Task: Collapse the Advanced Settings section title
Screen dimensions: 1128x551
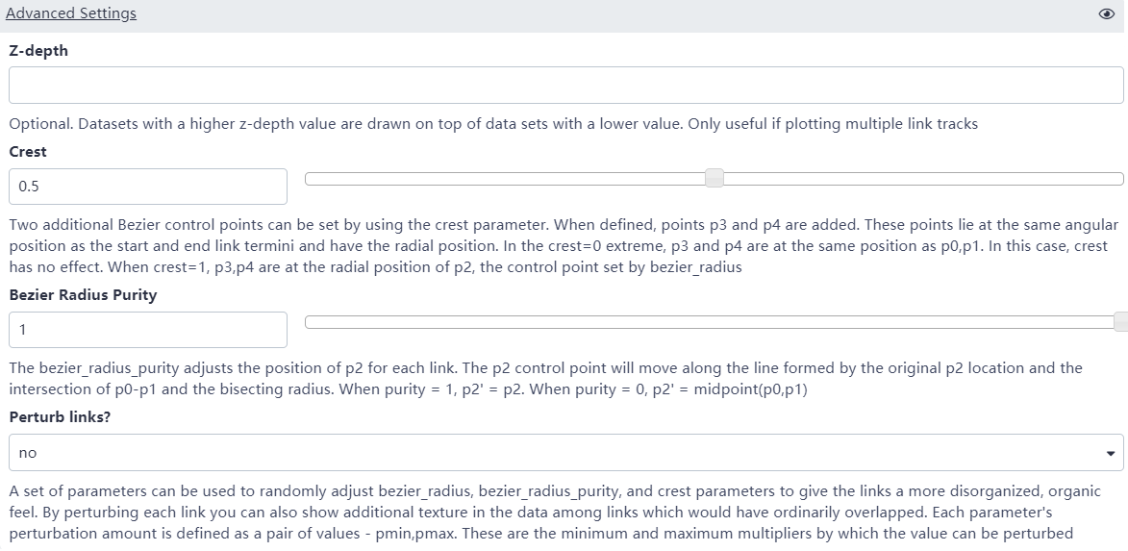Action: (71, 13)
